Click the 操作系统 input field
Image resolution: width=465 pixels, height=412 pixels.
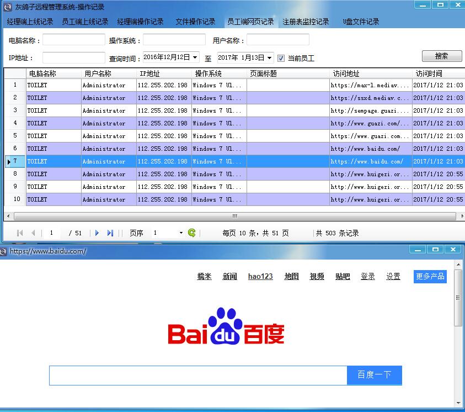(x=174, y=40)
